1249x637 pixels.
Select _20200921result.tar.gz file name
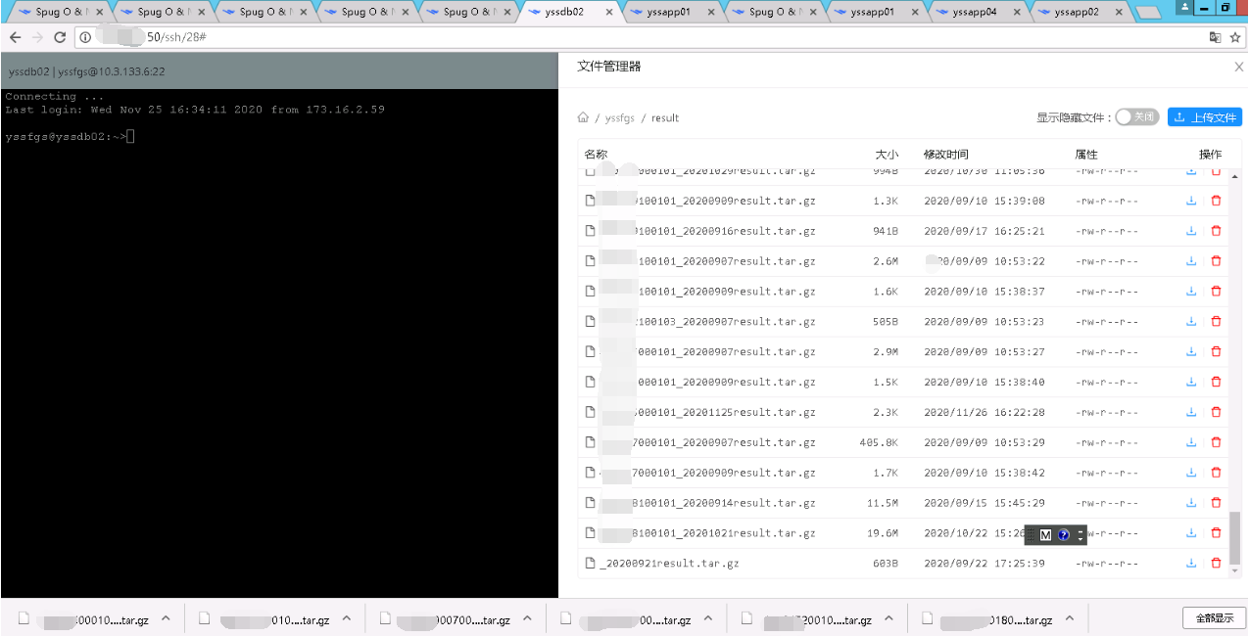click(x=669, y=564)
